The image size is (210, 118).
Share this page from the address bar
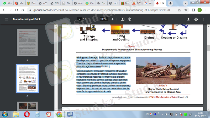point(180,10)
